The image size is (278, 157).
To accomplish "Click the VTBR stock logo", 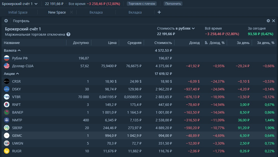I will (7, 97).
